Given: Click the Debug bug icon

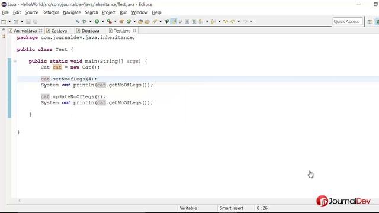Looking at the screenshot, I should pos(84,21).
